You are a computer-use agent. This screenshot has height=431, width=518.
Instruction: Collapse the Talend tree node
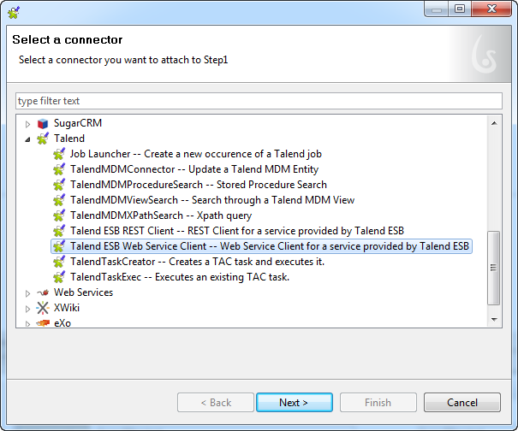(x=27, y=139)
